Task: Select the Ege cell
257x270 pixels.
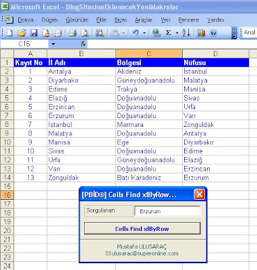Action: point(149,142)
